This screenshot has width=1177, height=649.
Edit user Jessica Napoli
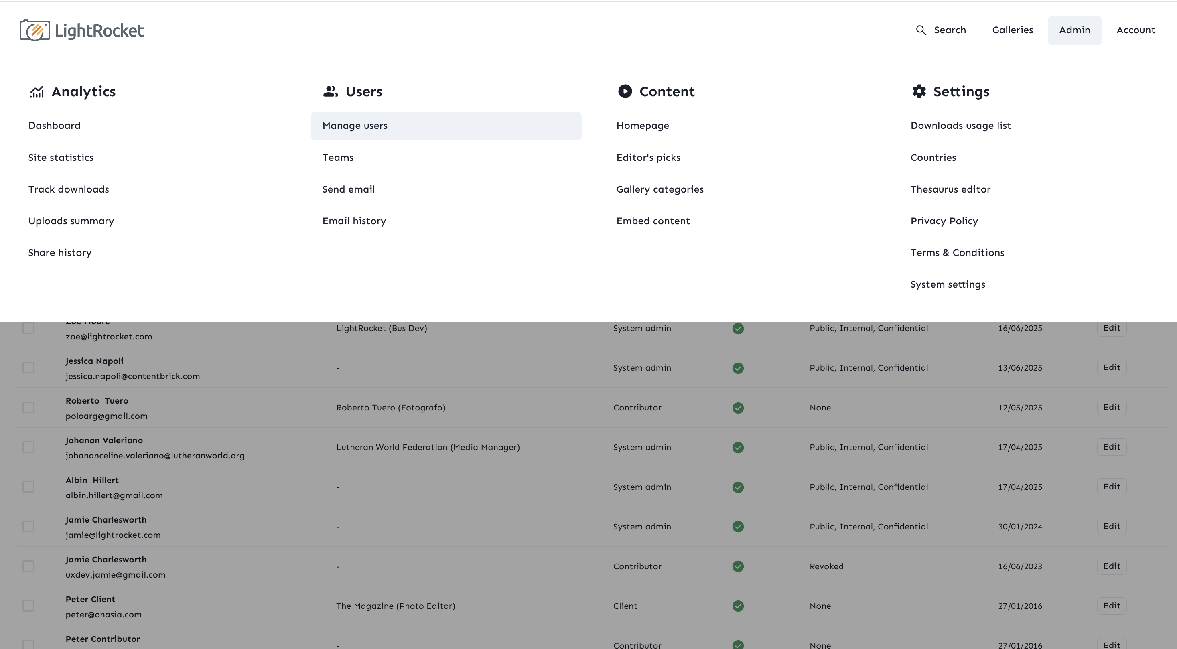point(1112,368)
